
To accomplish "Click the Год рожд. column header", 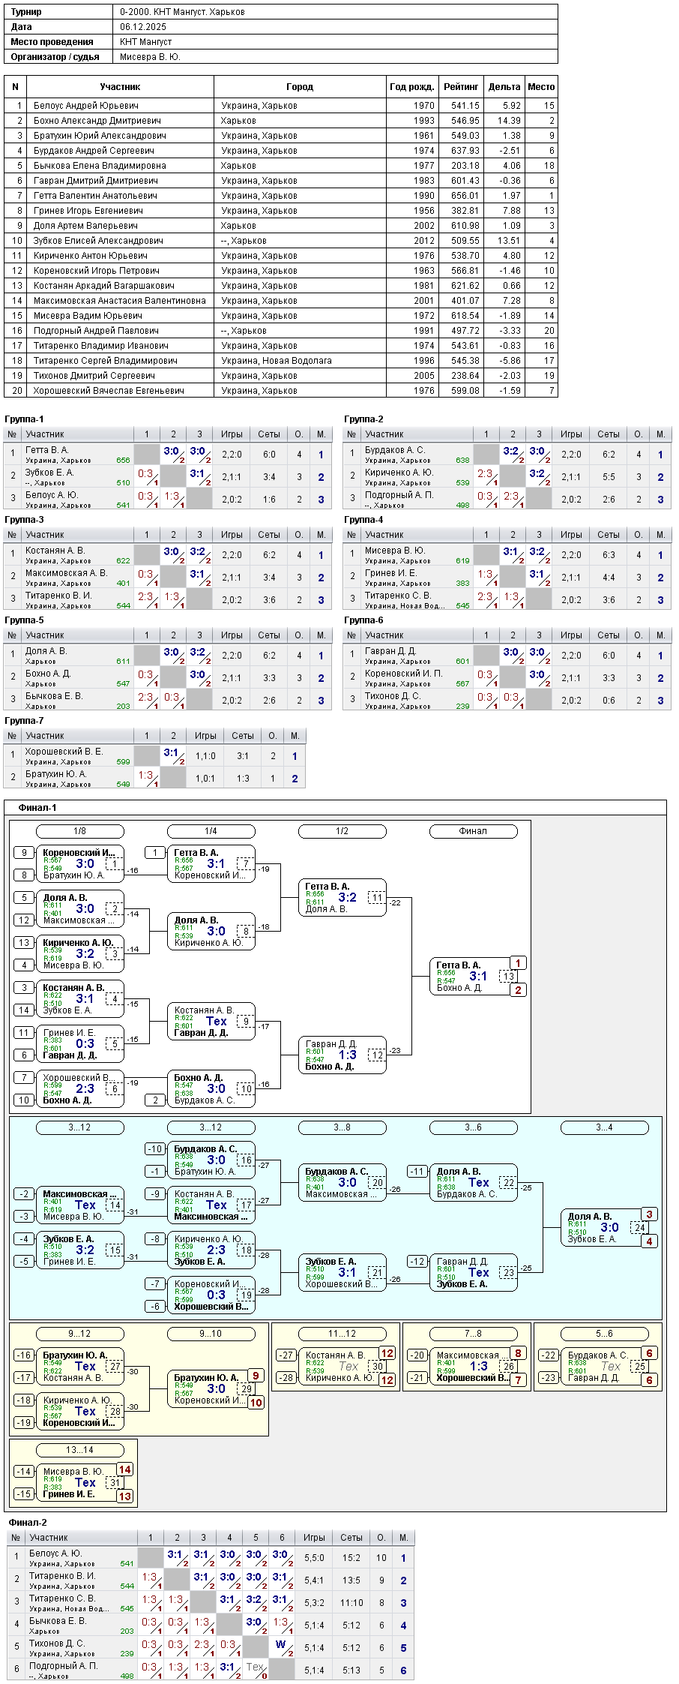I will tap(412, 87).
